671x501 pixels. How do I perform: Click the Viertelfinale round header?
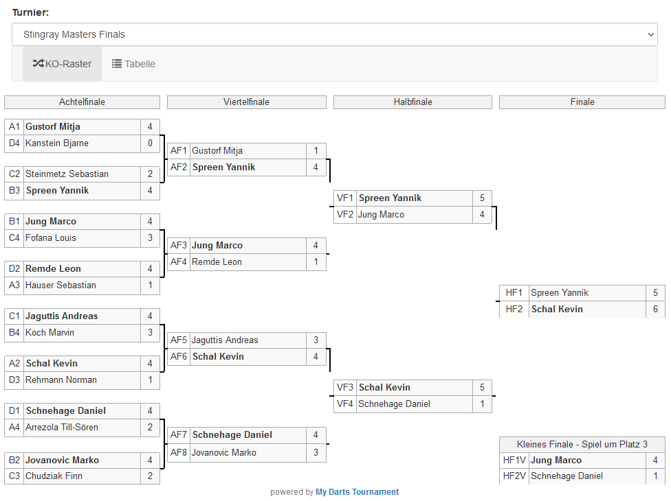tap(246, 102)
